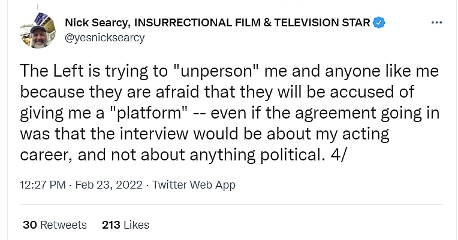458x240 pixels.
Task: Click the number 30 retweet count
Action: pos(29,225)
